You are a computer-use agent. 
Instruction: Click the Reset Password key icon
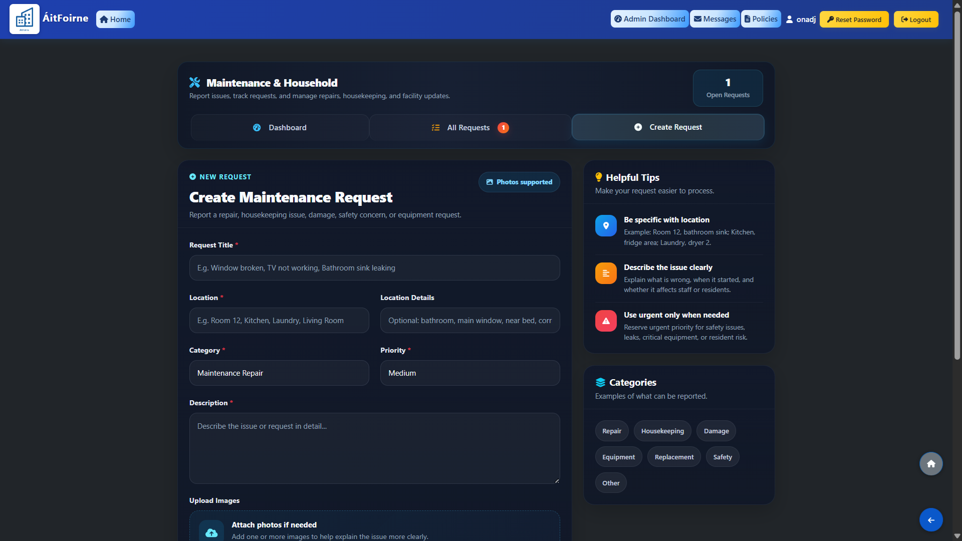coord(830,20)
